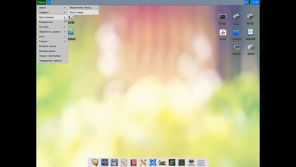Click the taskbar clock
The width and height of the screenshot is (296, 167).
pyautogui.click(x=255, y=2)
